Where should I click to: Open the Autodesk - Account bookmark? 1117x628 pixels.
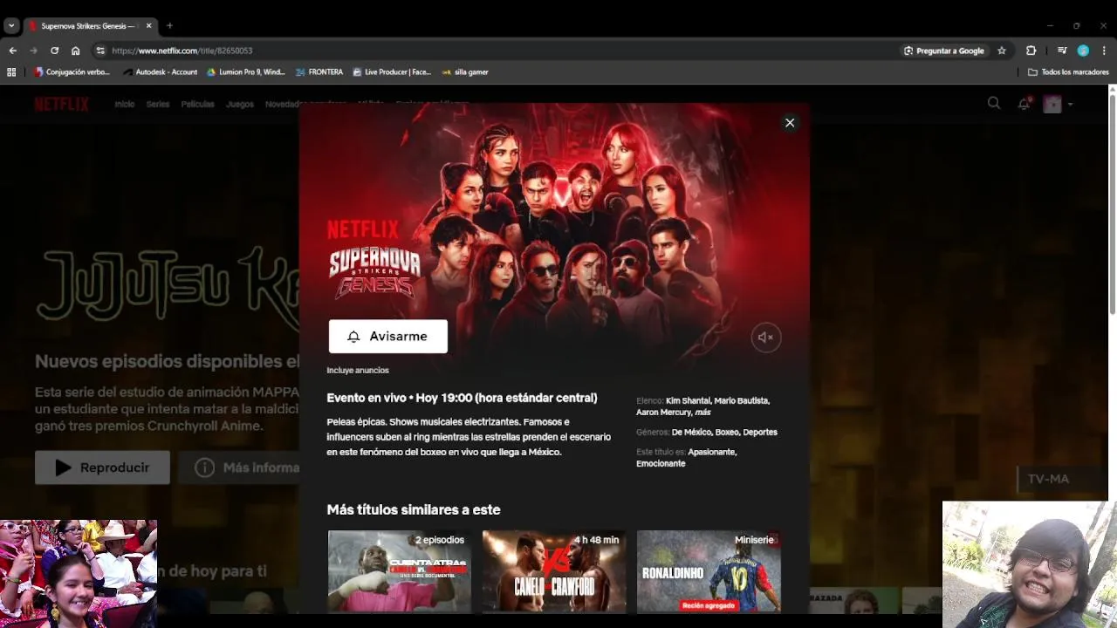(161, 72)
